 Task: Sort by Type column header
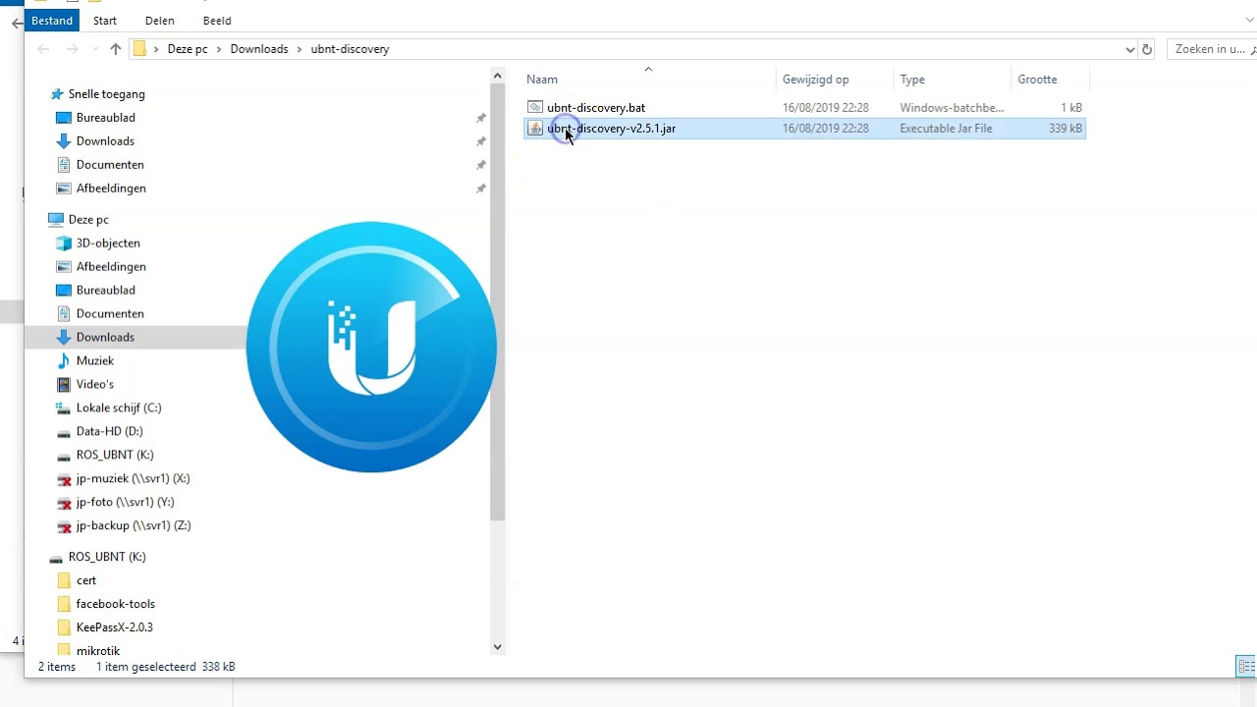pos(912,80)
